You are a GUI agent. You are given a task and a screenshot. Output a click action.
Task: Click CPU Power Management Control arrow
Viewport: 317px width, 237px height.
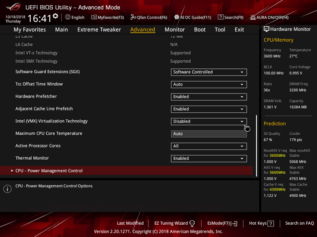click(x=12, y=171)
